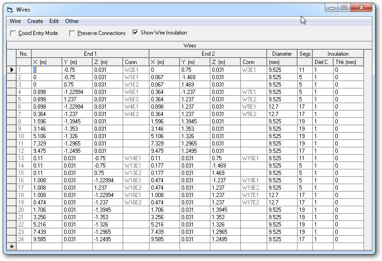Viewport: 382px width, 261px height.
Task: Click End 1 Y value -1.3945 in row 8
Action: click(77, 122)
